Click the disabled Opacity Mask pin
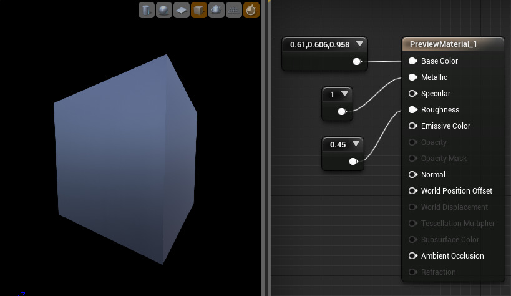The height and width of the screenshot is (296, 511). 413,158
